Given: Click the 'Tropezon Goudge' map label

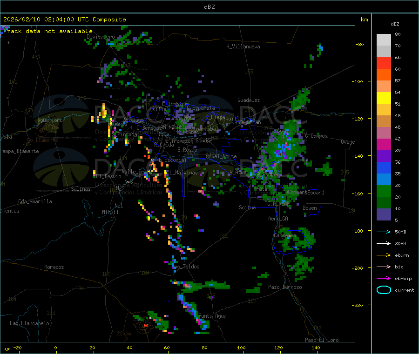Looking at the screenshot, I should pyautogui.click(x=192, y=140).
